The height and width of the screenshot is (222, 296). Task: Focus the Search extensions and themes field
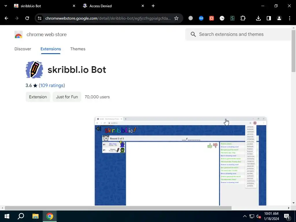coord(238,34)
